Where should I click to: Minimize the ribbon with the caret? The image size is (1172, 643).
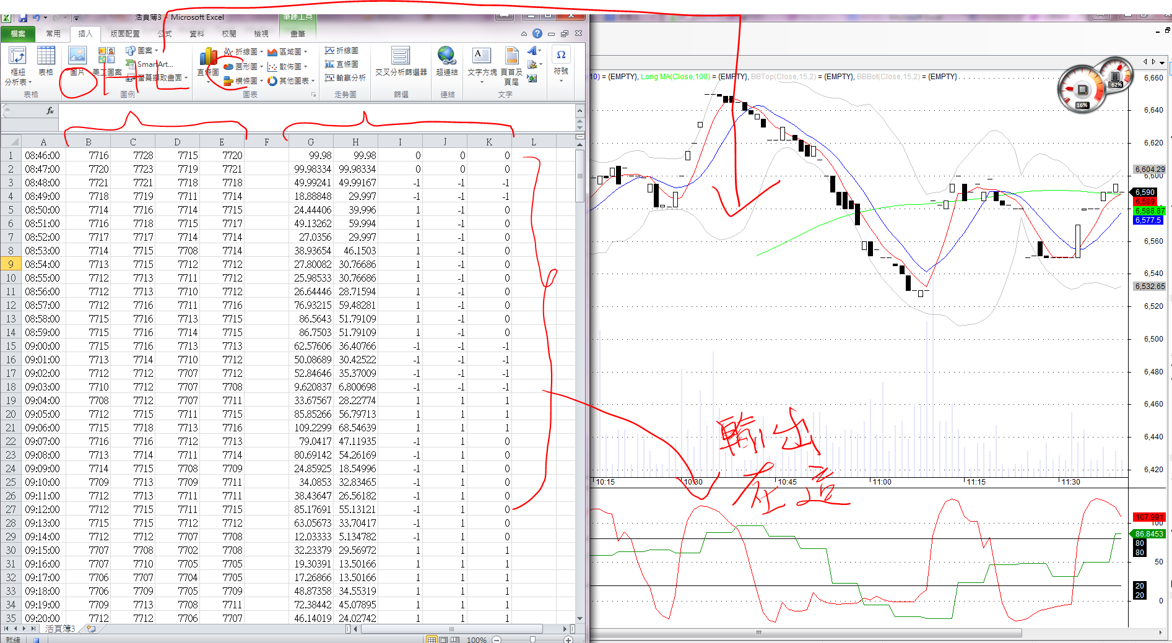click(x=524, y=34)
